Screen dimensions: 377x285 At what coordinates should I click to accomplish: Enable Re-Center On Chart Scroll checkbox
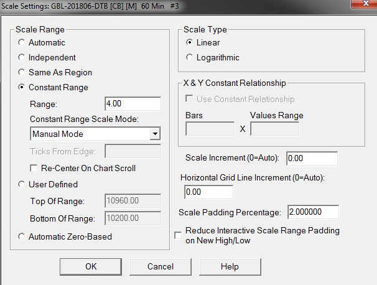35,168
